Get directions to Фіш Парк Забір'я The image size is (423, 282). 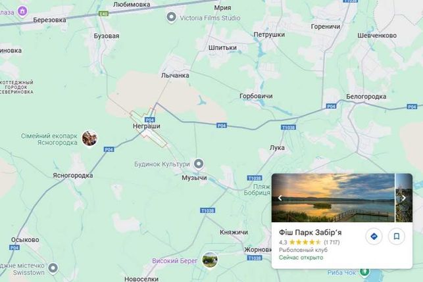[374, 237]
